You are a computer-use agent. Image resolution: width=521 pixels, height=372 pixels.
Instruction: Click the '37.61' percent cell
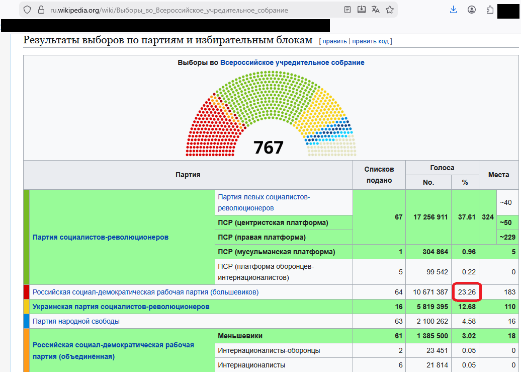click(x=465, y=217)
